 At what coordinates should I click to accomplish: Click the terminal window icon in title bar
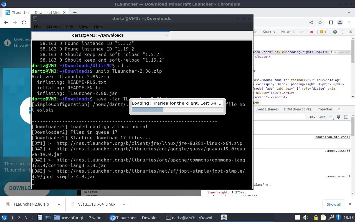(x=35, y=19)
